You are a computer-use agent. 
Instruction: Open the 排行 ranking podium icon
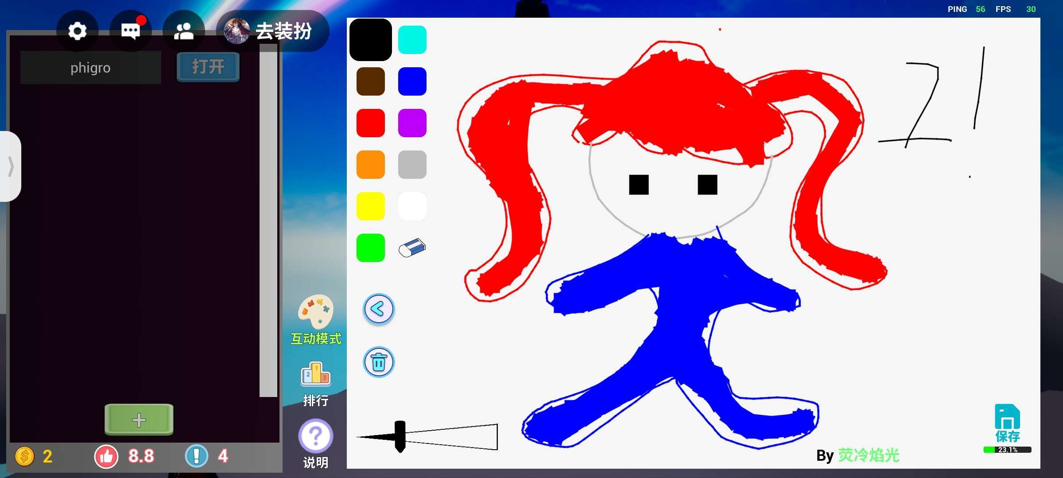point(315,375)
